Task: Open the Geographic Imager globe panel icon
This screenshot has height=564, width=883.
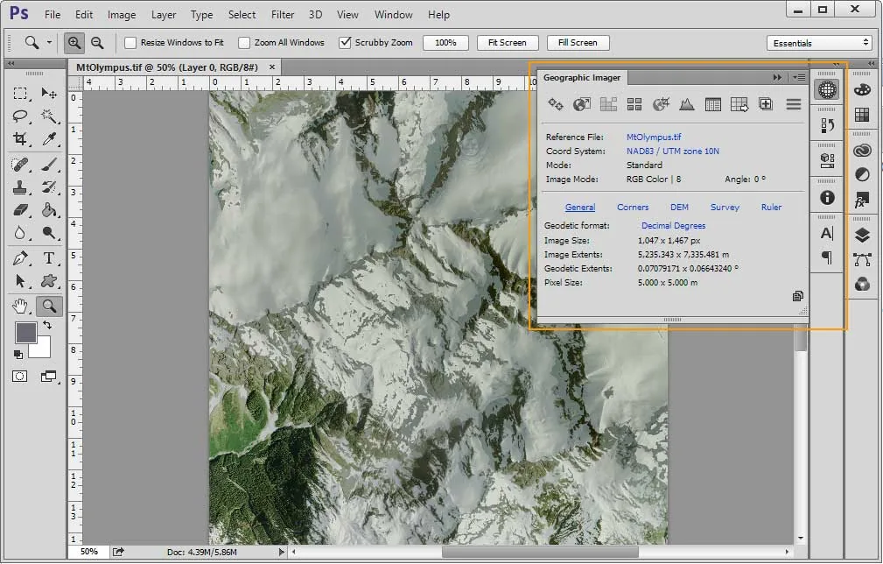Action: (827, 89)
